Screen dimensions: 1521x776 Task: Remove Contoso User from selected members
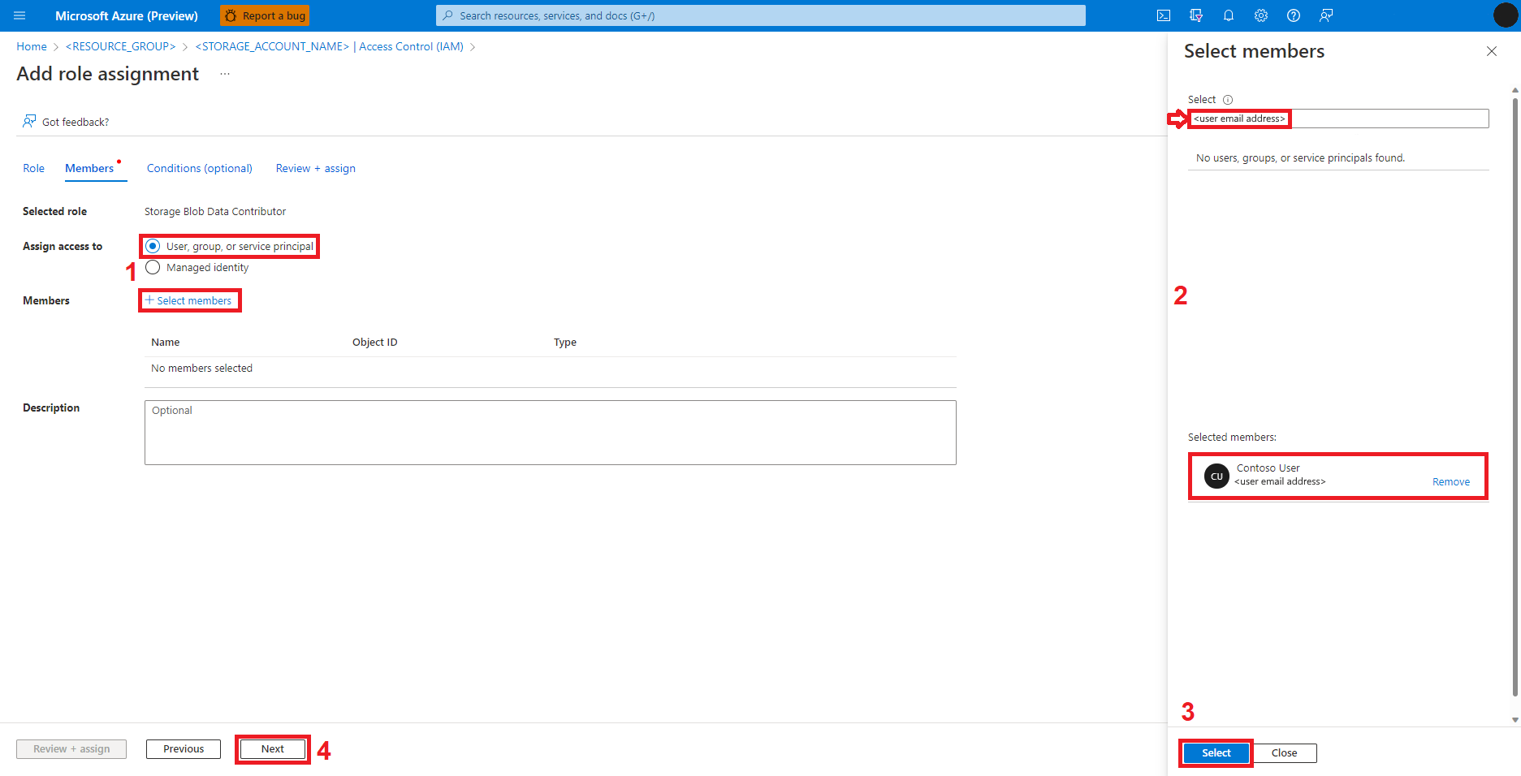[1450, 481]
